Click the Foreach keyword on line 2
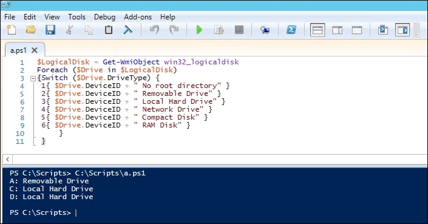The image size is (428, 224). [52, 70]
